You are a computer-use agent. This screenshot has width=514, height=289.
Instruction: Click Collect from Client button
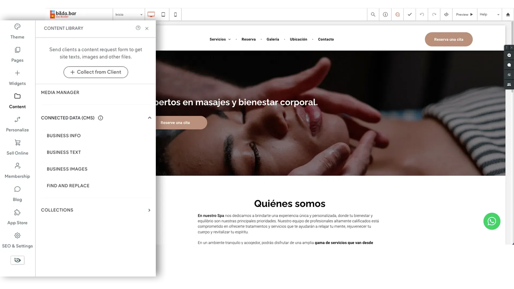[x=96, y=72]
